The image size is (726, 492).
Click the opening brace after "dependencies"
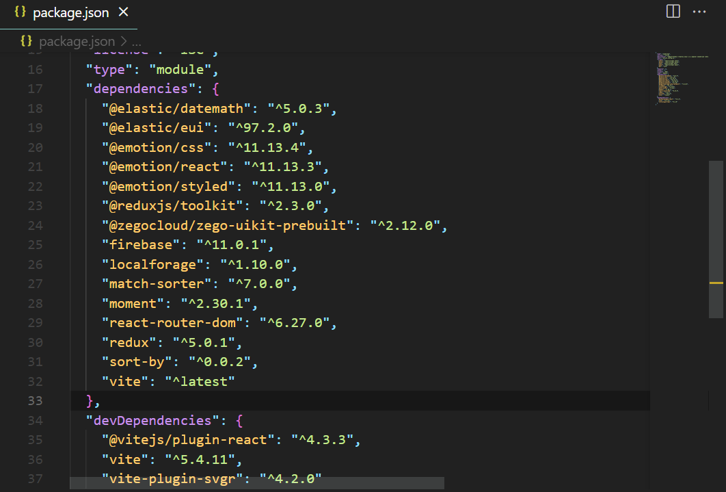(215, 89)
